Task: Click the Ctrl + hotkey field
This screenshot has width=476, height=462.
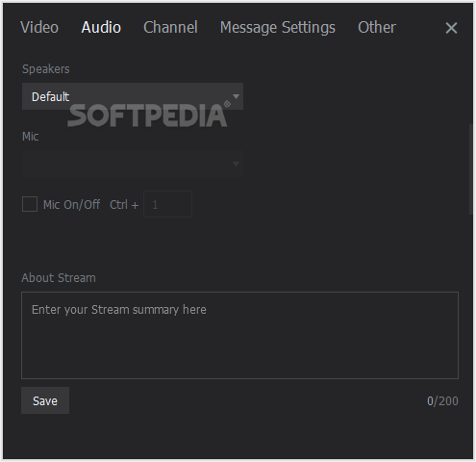Action: (x=167, y=204)
